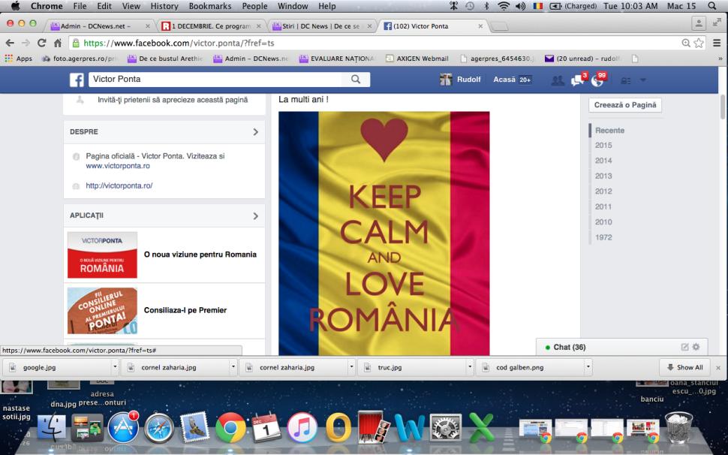Open Chrome hamburger menu
Screen dimensions: 728x455
coord(717,43)
